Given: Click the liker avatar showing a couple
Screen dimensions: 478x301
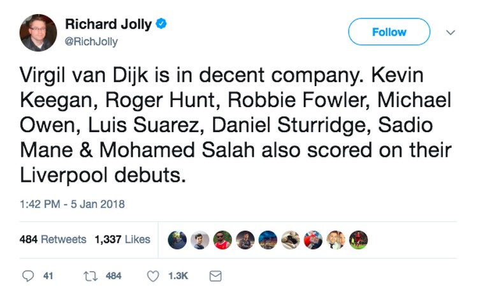Looking at the screenshot, I should 336,240.
